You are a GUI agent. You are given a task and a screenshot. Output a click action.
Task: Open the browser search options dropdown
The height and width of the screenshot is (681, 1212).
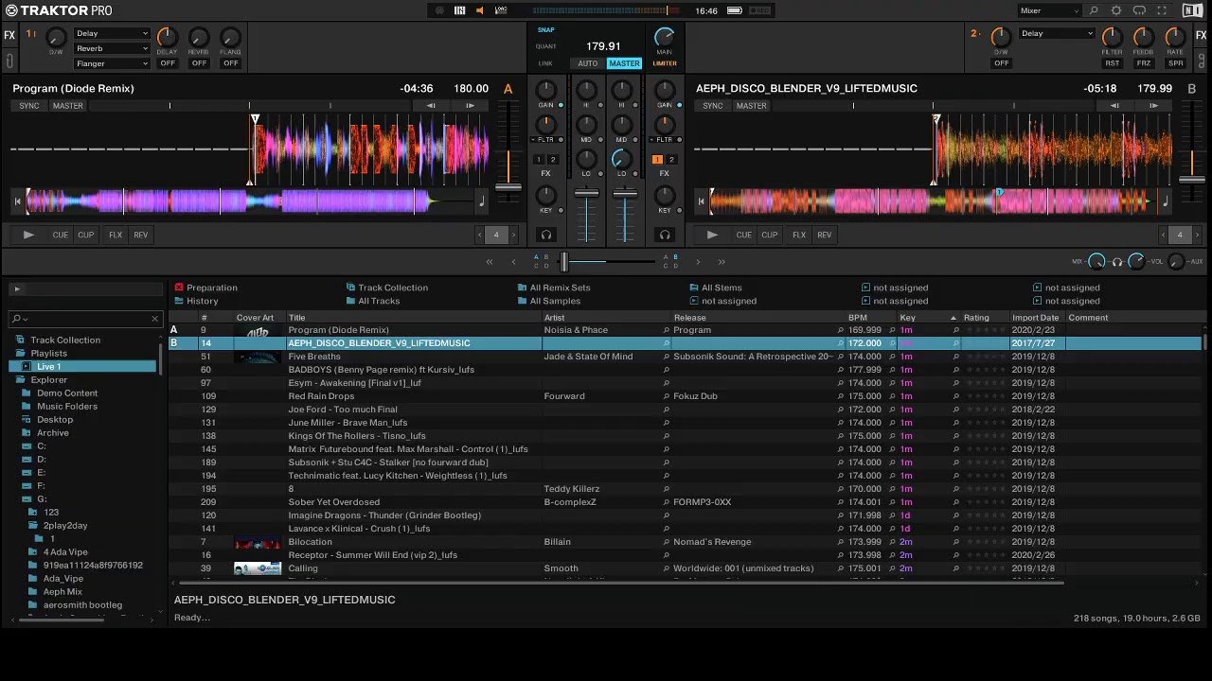pyautogui.click(x=20, y=319)
